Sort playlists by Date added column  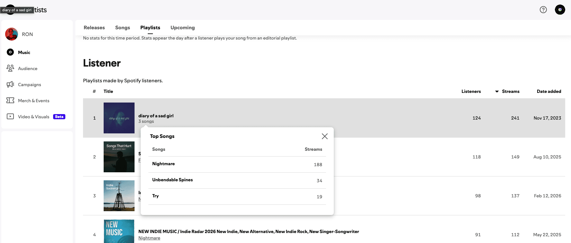549,91
